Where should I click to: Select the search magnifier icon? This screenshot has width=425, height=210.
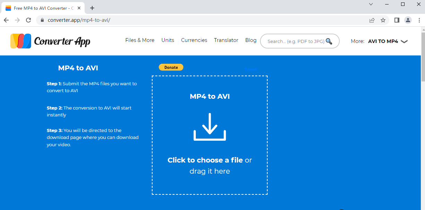tap(328, 41)
